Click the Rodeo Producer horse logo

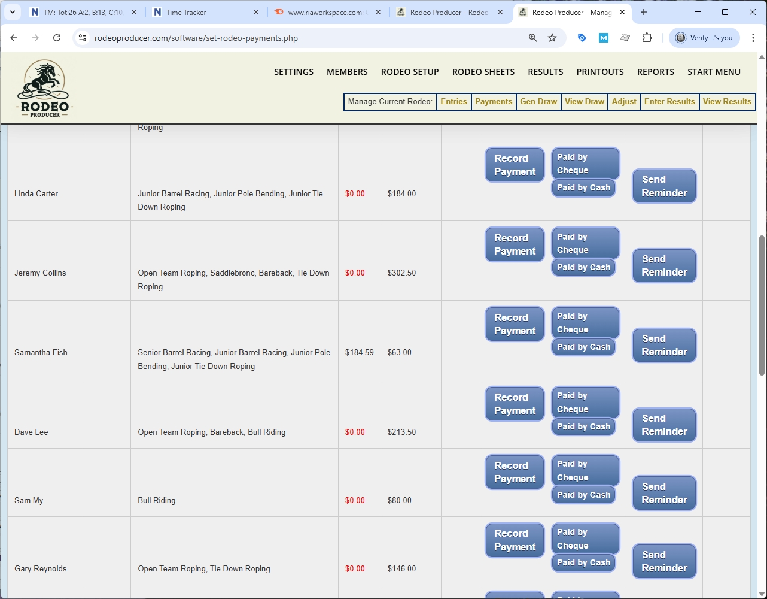point(45,88)
